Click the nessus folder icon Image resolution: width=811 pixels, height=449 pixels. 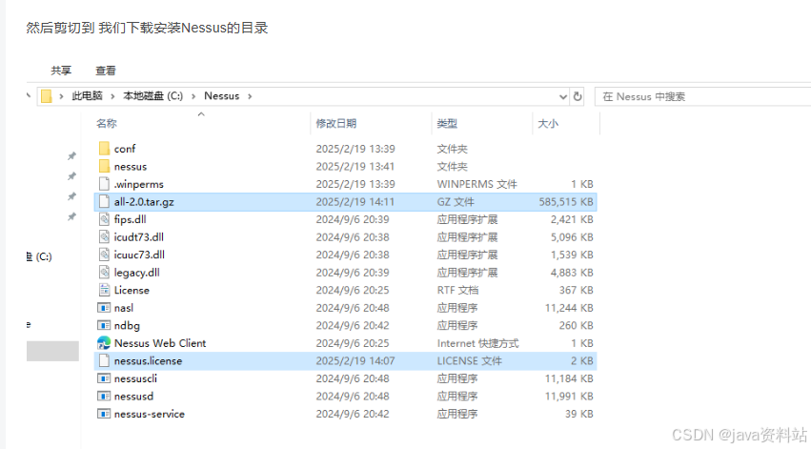coord(104,166)
